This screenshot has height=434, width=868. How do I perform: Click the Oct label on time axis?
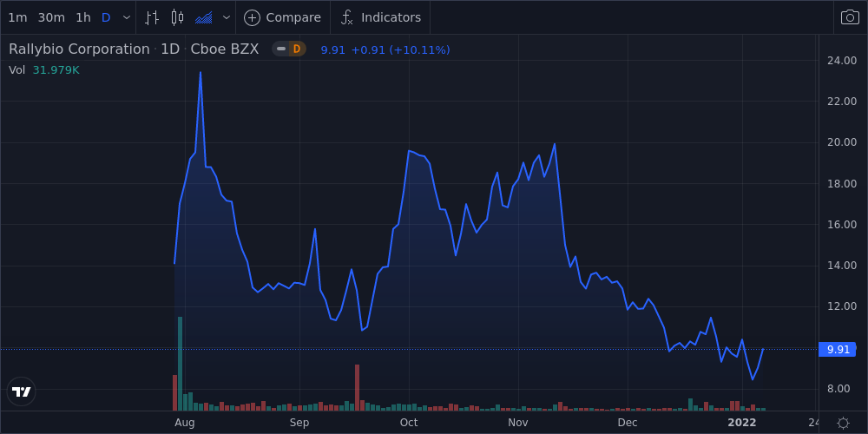coord(409,423)
